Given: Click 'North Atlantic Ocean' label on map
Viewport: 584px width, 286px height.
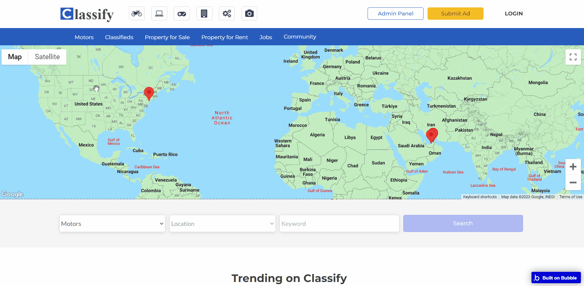Looking at the screenshot, I should [x=222, y=118].
